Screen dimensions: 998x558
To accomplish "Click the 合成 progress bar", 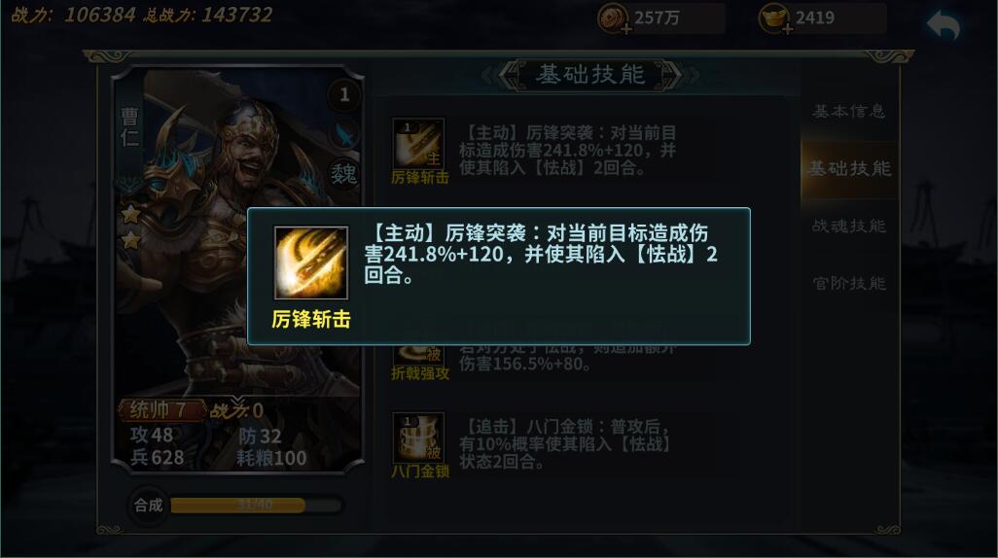I will coord(257,506).
